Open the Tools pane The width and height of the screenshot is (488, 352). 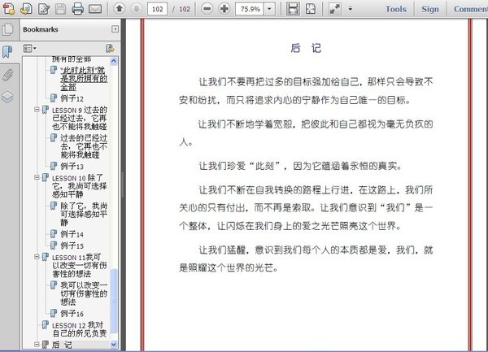click(396, 9)
